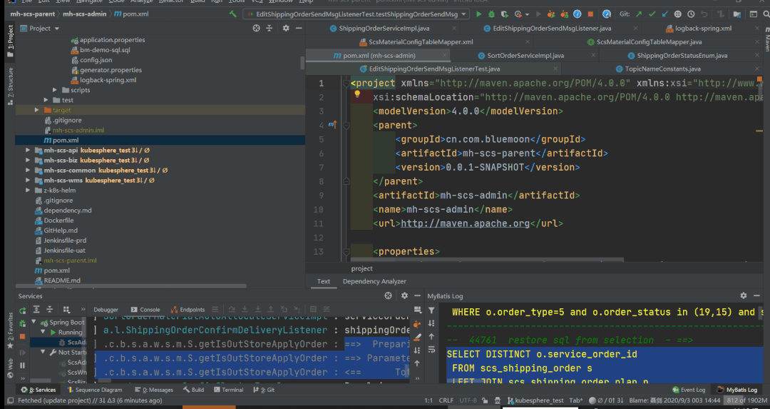The width and height of the screenshot is (770, 409).
Task: Open MyBatis Log panel settings gear
Action: click(x=743, y=296)
